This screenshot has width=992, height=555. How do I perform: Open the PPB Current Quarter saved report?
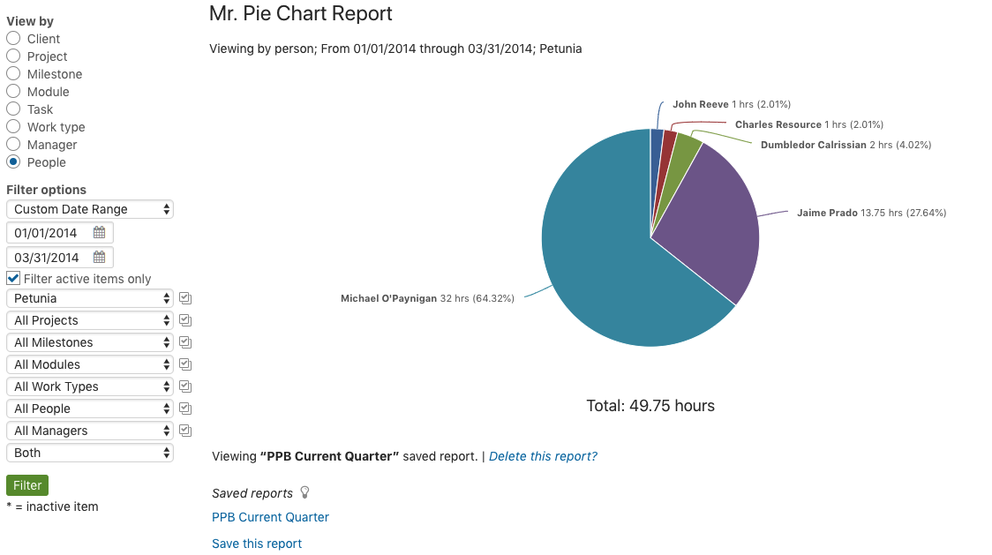[x=270, y=517]
